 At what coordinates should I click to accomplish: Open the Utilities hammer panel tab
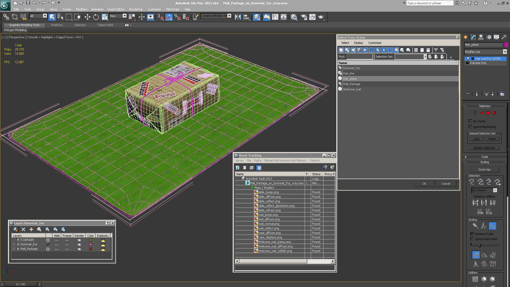click(504, 37)
